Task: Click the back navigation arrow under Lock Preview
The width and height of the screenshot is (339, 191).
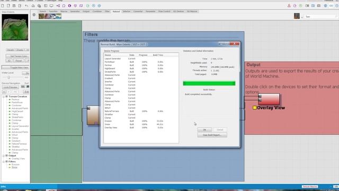Action: [x=4, y=92]
